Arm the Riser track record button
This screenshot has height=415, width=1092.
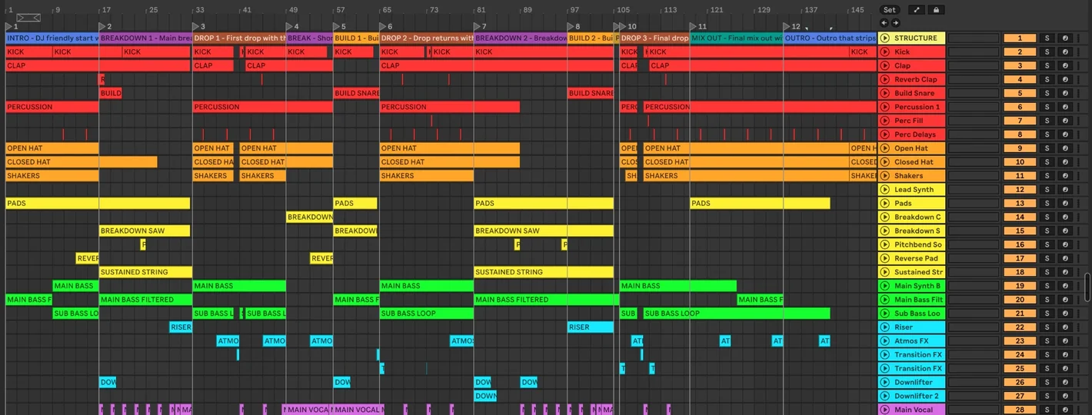point(1065,327)
